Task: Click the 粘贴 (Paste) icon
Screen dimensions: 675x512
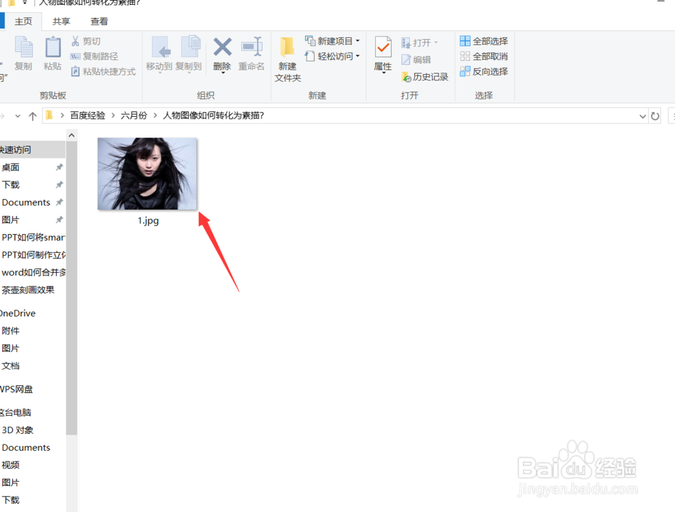Action: point(53,53)
